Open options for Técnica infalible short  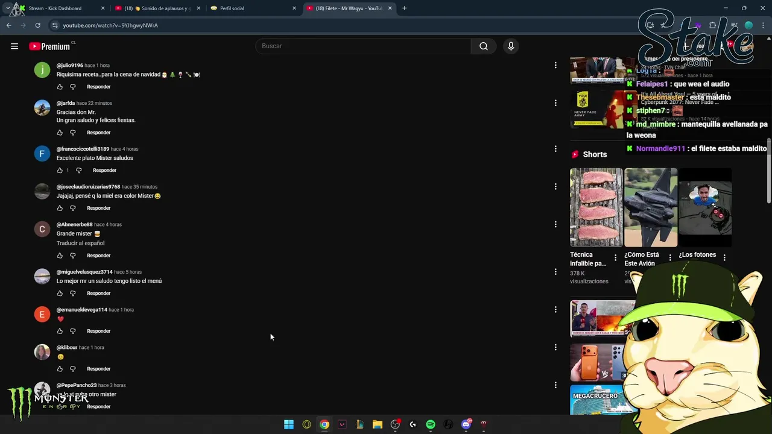pos(615,258)
